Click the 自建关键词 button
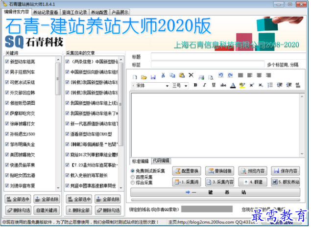The height and width of the screenshot is (231, 311). pos(47,210)
